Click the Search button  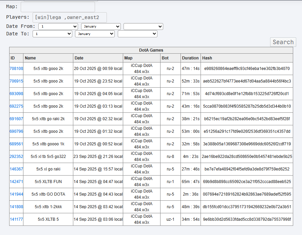click(x=283, y=42)
